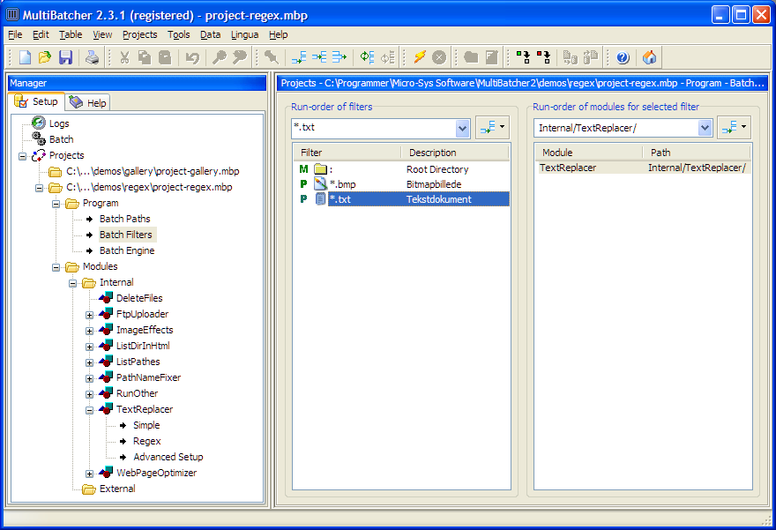Collapse the Modules folder node
The width and height of the screenshot is (776, 530).
[56, 267]
